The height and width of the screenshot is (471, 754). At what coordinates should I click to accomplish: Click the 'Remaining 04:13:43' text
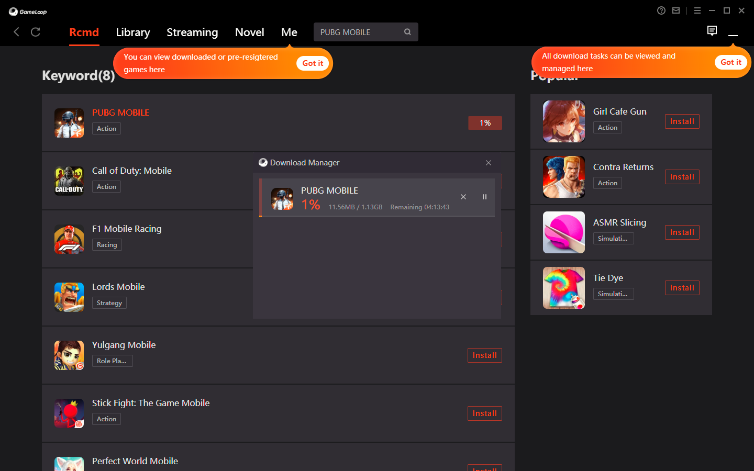point(420,207)
